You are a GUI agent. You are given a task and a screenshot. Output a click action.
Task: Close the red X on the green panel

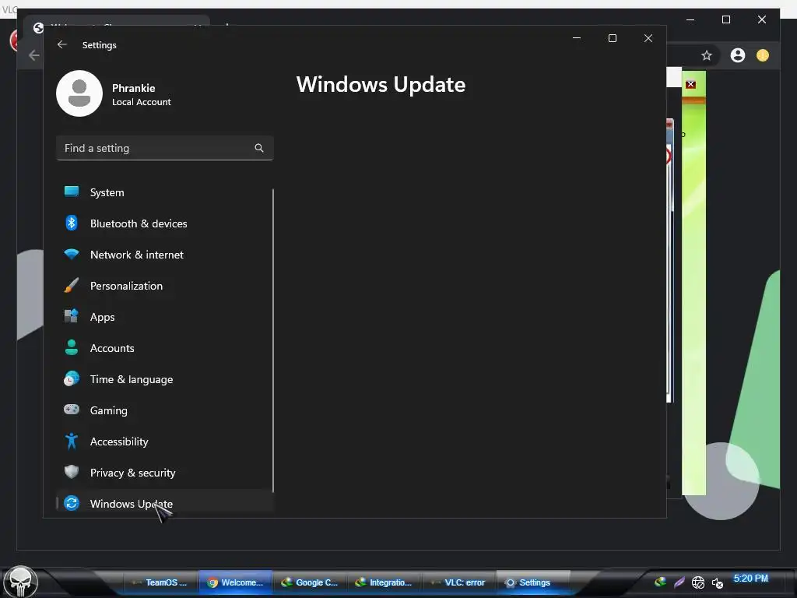pyautogui.click(x=690, y=84)
